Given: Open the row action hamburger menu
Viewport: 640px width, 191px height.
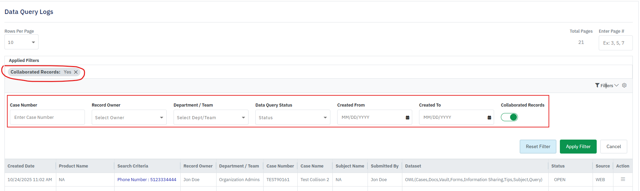Looking at the screenshot, I should click(x=623, y=179).
